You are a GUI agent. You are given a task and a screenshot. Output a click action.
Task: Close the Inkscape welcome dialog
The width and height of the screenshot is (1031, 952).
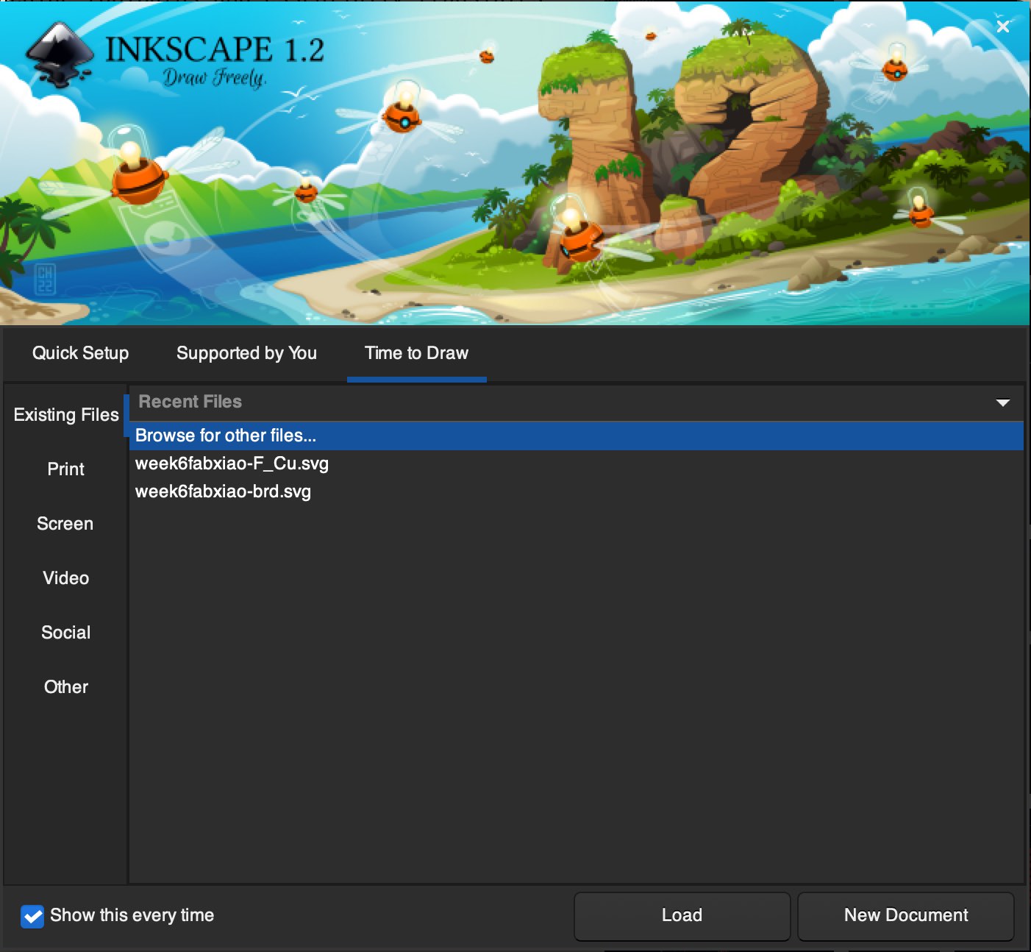pyautogui.click(x=1002, y=26)
